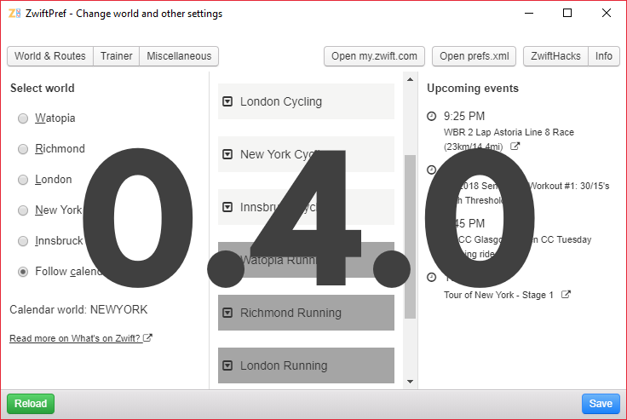Viewport: 627px width, 420px height.
Task: Expand the Richmond Running section
Action: [306, 313]
